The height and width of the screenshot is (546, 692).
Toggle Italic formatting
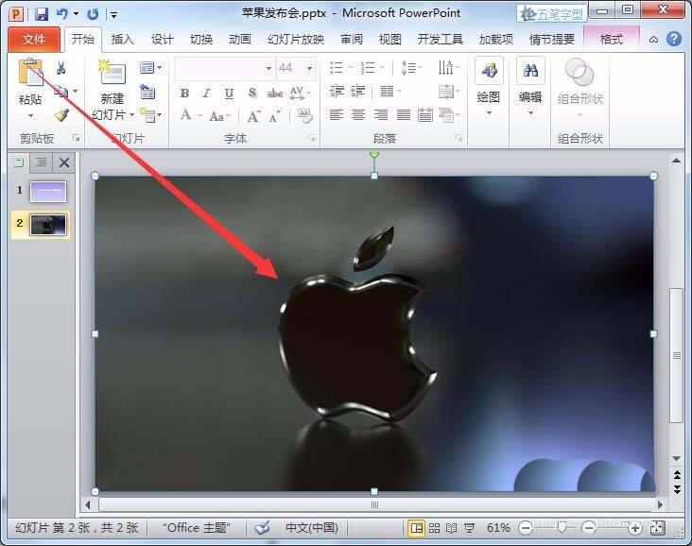pos(206,94)
